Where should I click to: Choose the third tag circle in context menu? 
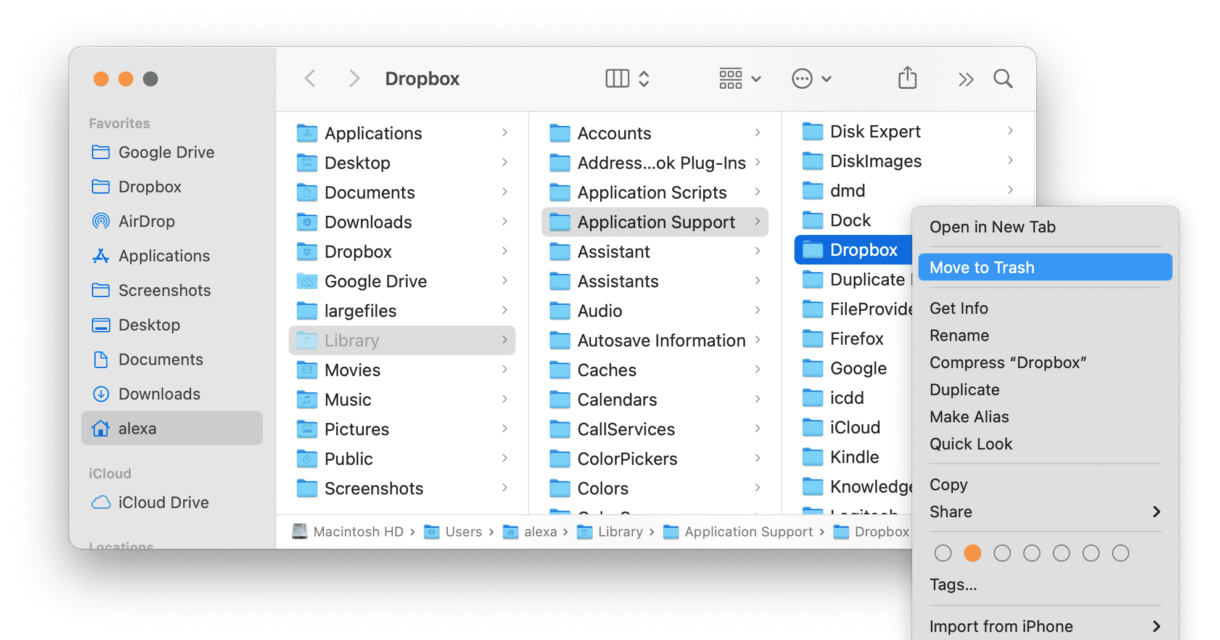(1002, 553)
